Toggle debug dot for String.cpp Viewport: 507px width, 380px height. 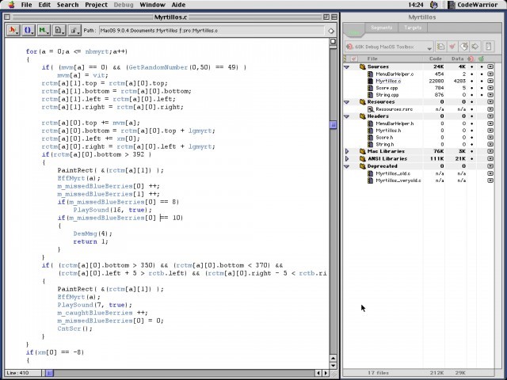tap(471, 95)
